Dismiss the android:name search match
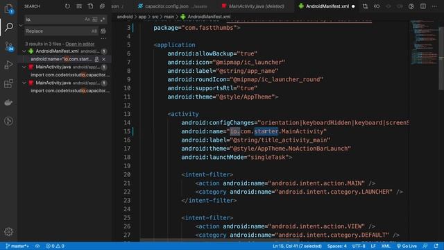The height and width of the screenshot is (250, 444). point(104,59)
